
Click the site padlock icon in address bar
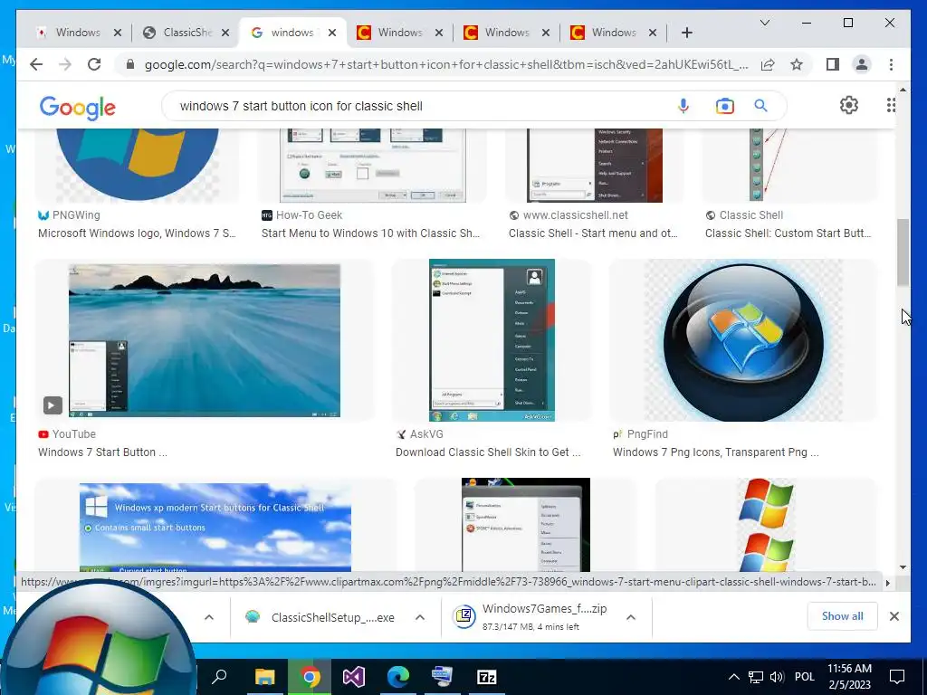tap(130, 64)
